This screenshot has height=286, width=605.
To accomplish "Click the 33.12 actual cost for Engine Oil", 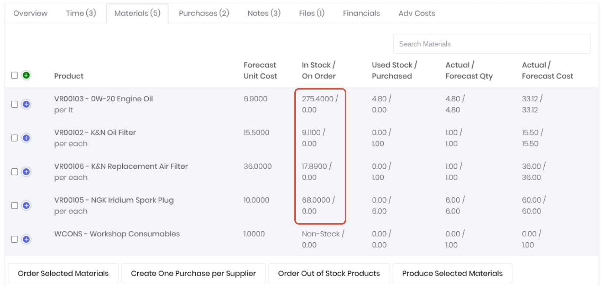I will (530, 99).
